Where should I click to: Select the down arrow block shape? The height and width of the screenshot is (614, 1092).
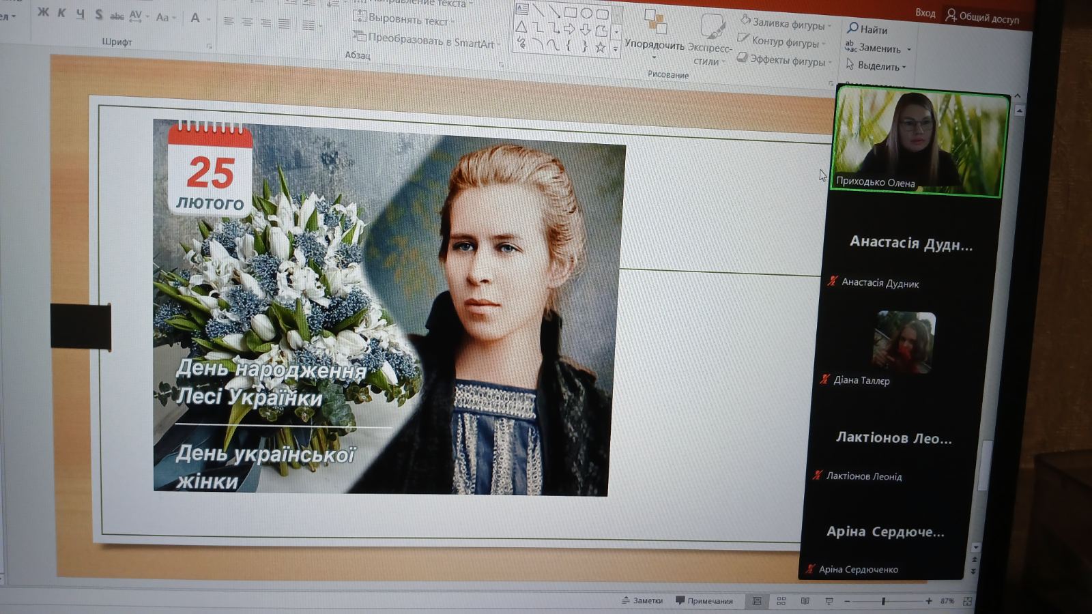(585, 29)
